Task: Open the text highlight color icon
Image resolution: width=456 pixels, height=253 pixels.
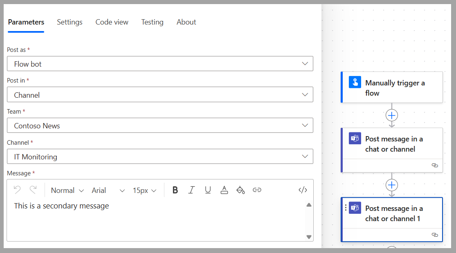Action: pos(240,190)
